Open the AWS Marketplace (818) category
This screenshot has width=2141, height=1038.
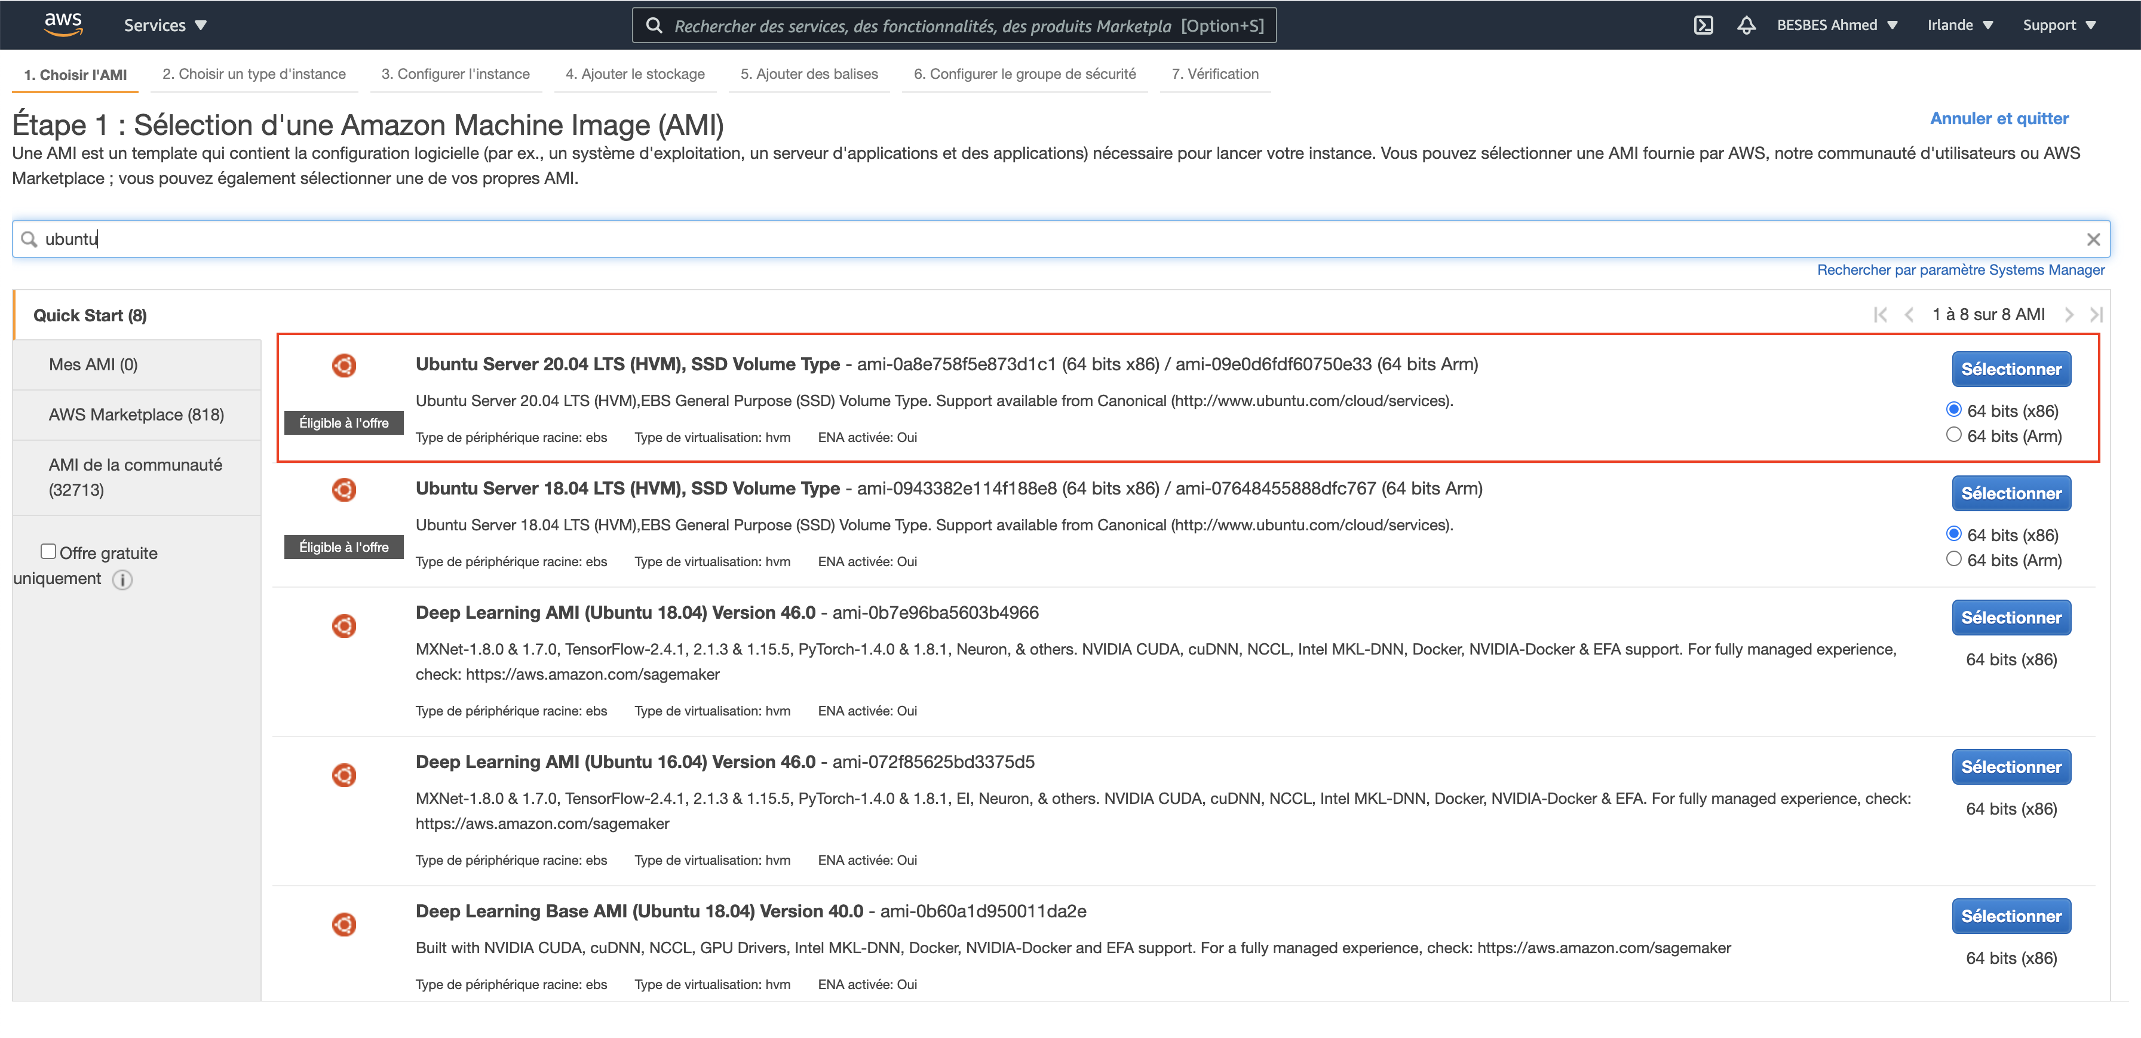click(136, 414)
